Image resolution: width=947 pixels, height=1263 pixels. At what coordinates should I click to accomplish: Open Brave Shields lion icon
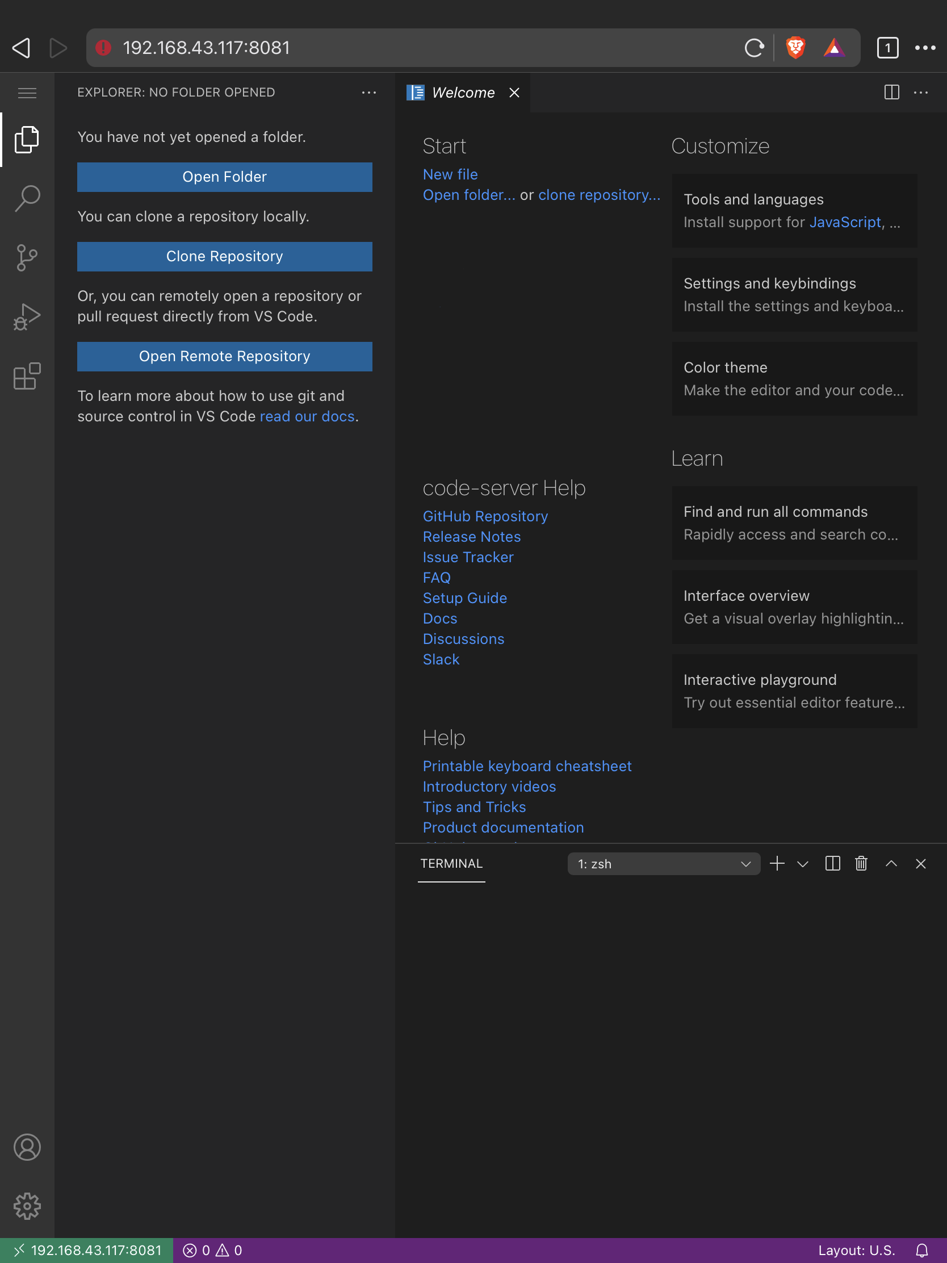click(795, 48)
